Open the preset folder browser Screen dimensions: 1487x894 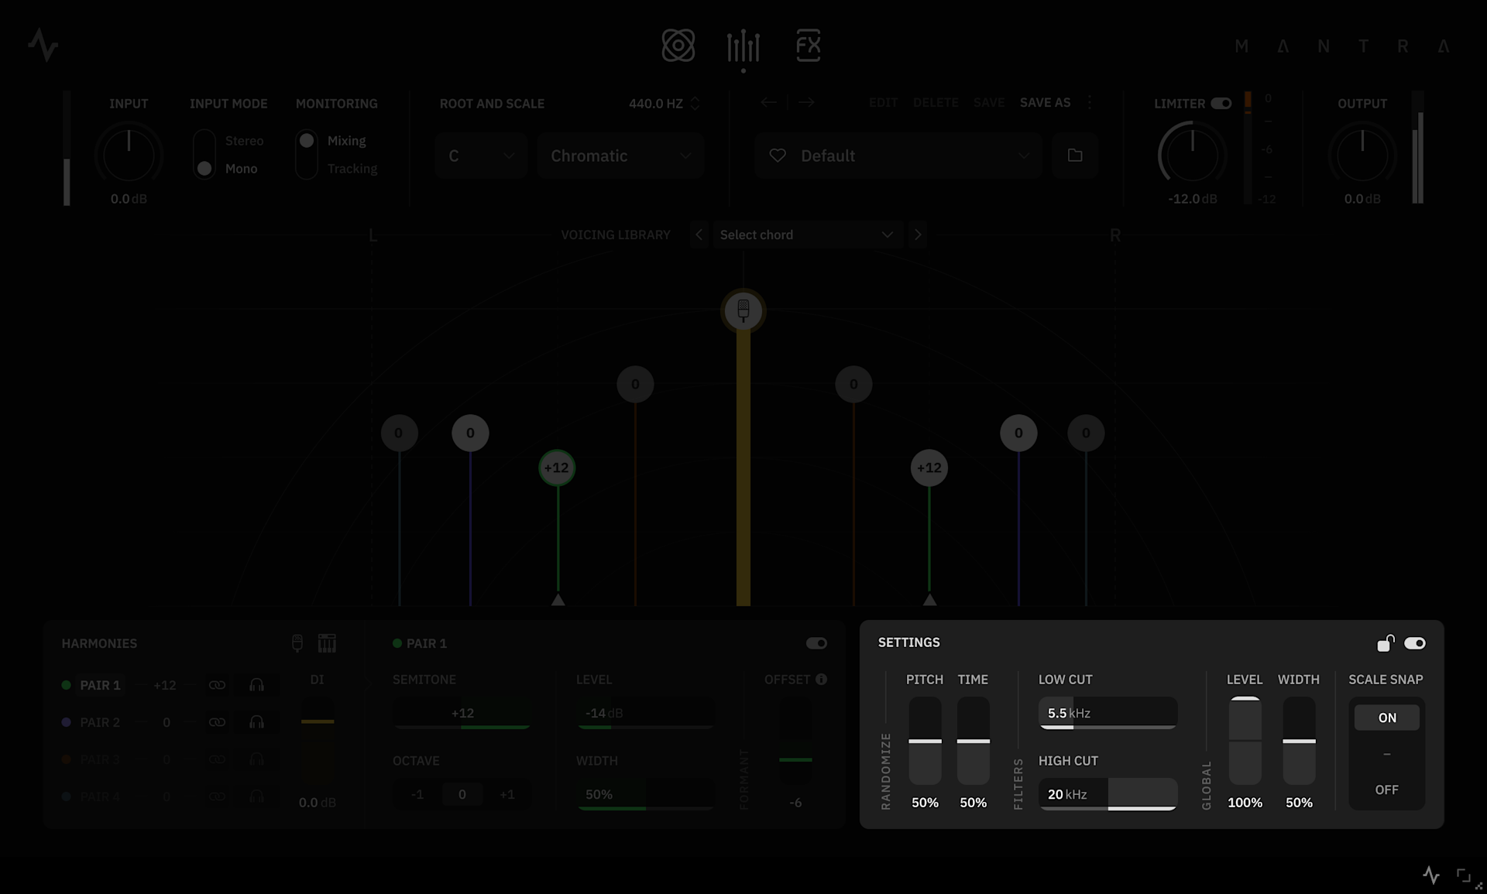[1075, 156]
